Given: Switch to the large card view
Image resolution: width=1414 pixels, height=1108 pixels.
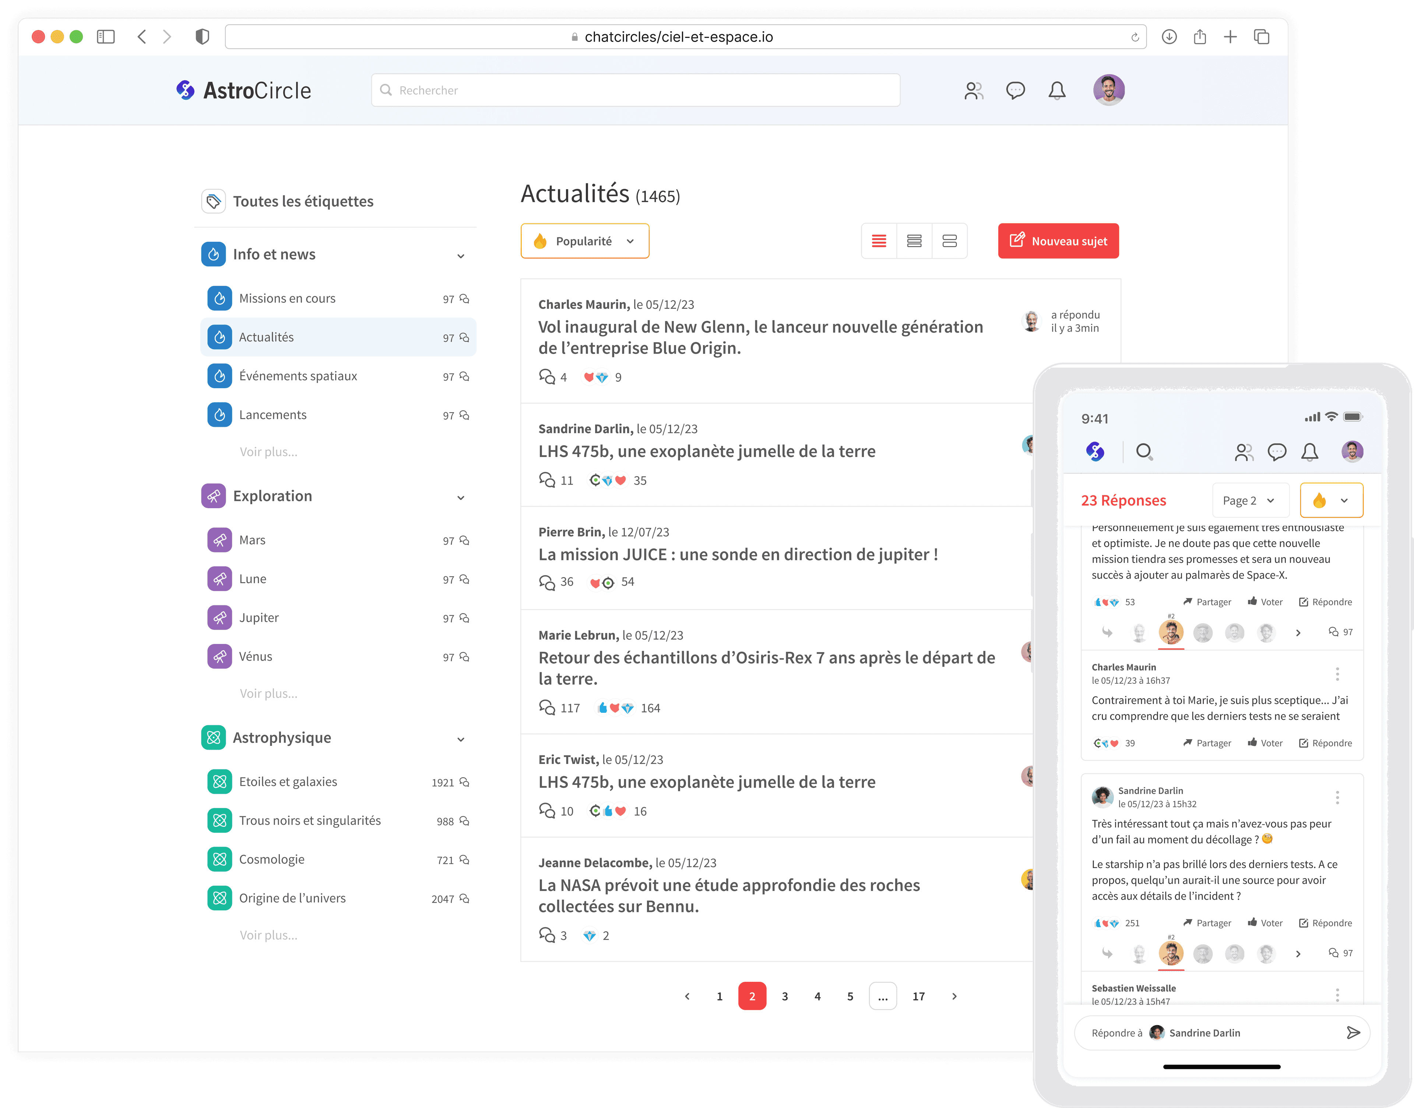Looking at the screenshot, I should point(949,241).
